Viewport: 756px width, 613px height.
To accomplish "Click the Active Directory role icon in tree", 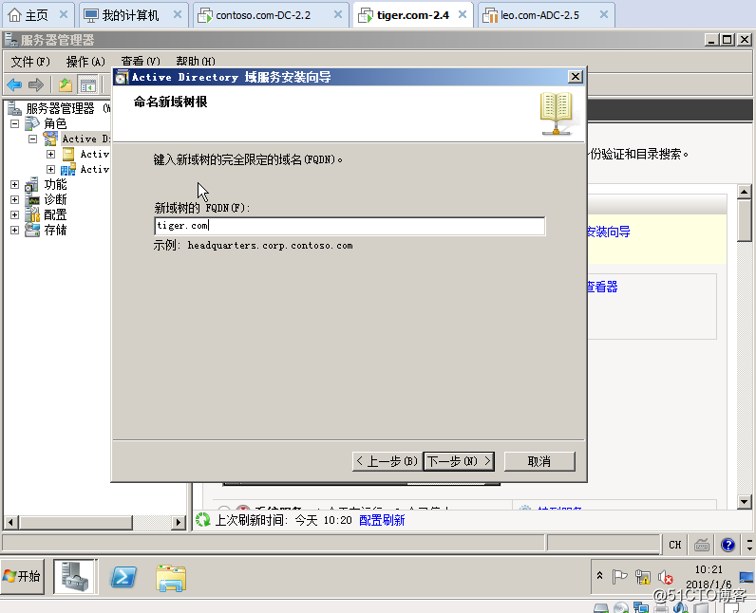I will click(x=50, y=139).
